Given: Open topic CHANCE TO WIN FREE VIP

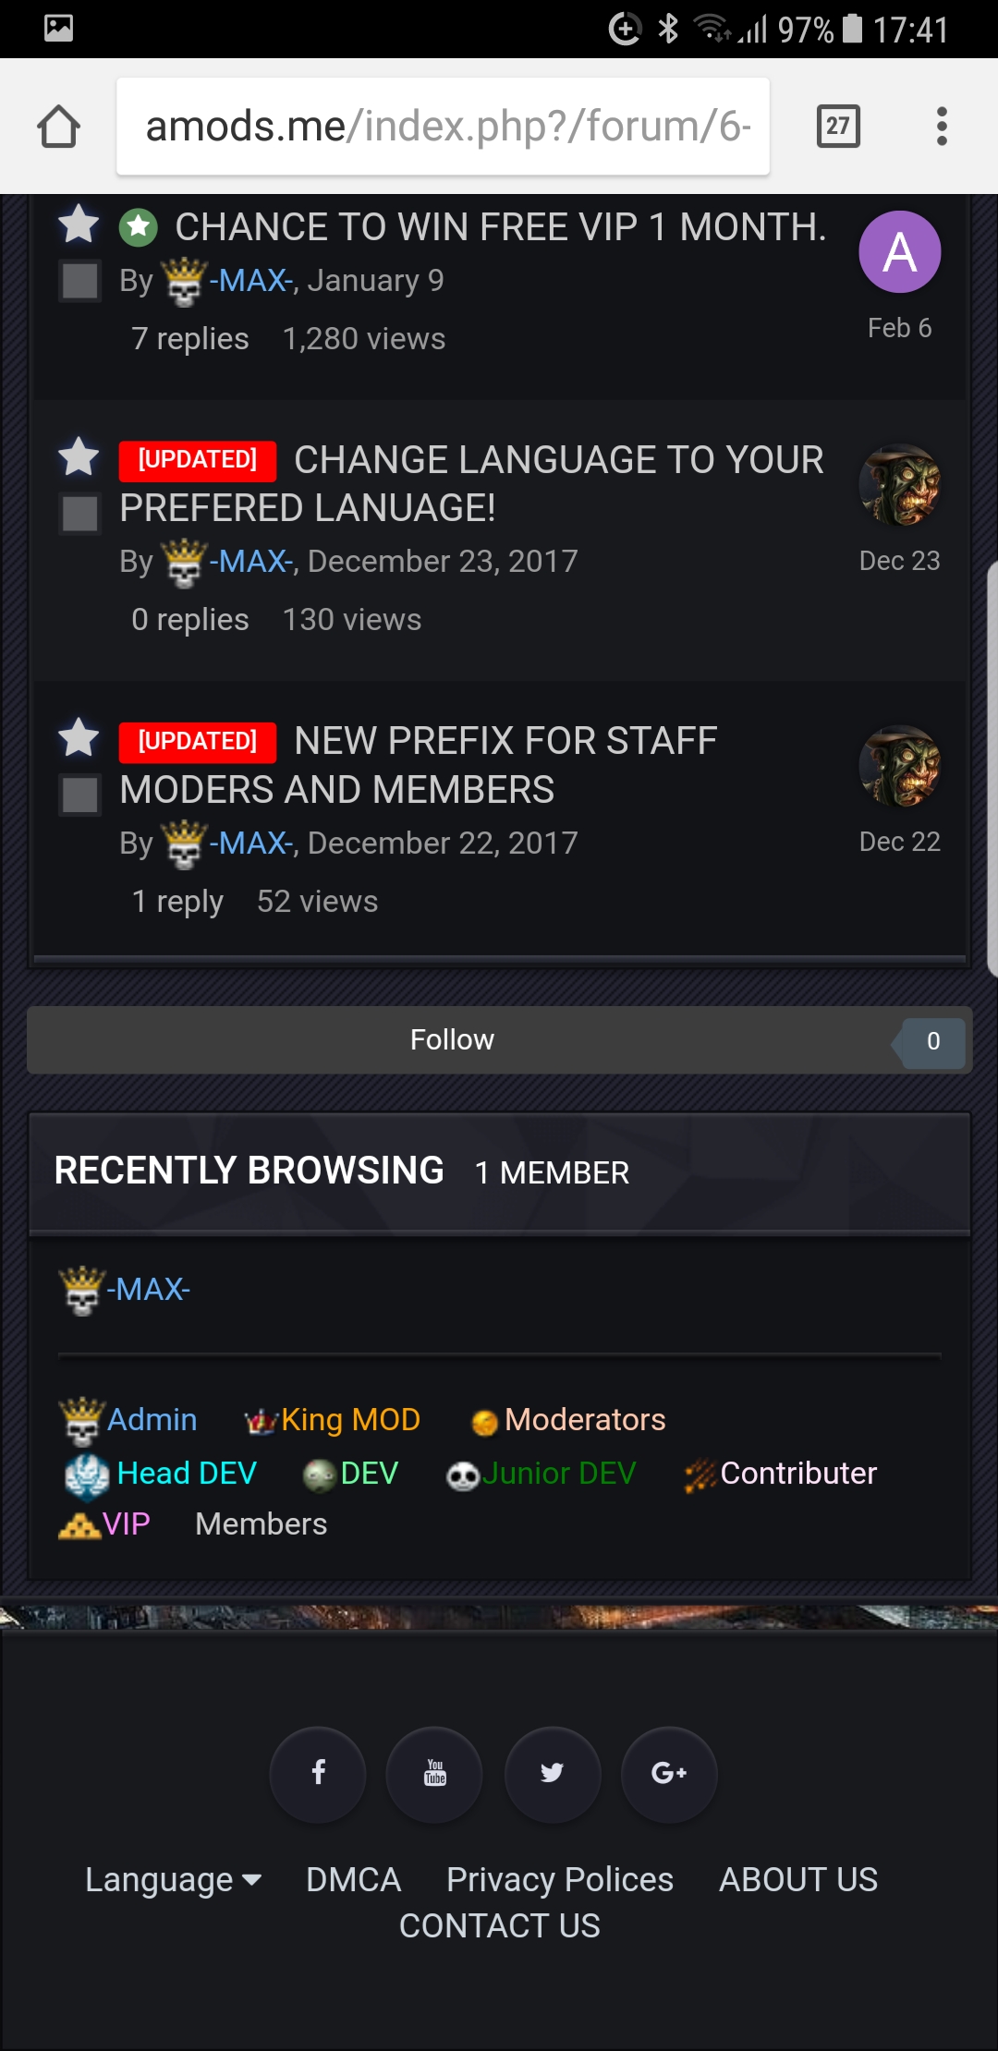Looking at the screenshot, I should point(501,227).
